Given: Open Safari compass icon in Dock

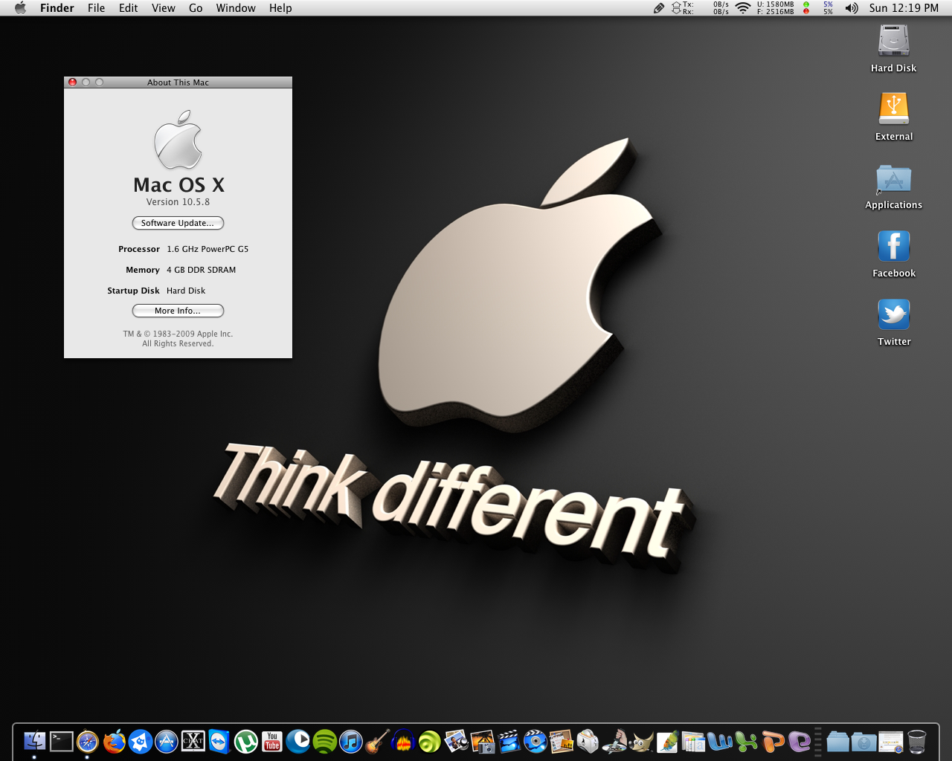Looking at the screenshot, I should (x=87, y=741).
